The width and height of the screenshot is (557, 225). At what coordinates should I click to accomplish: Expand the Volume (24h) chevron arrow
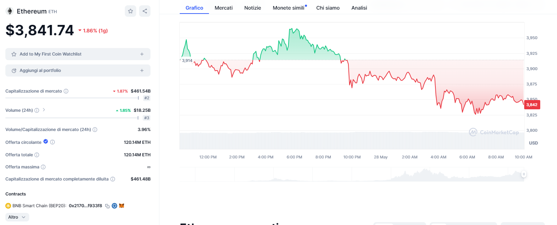(x=44, y=110)
